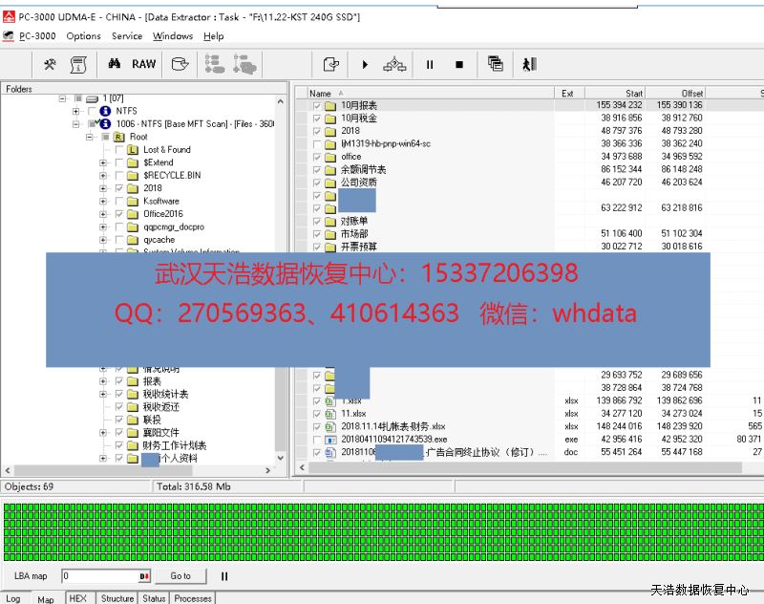This screenshot has width=764, height=604.
Task: Toggle checkbox for 10月税金 folder row
Action: tap(317, 119)
